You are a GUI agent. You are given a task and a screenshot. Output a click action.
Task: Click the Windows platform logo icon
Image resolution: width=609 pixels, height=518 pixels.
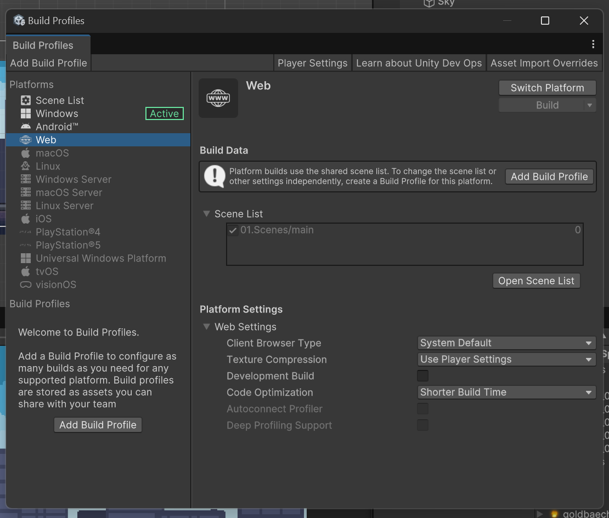(x=26, y=113)
